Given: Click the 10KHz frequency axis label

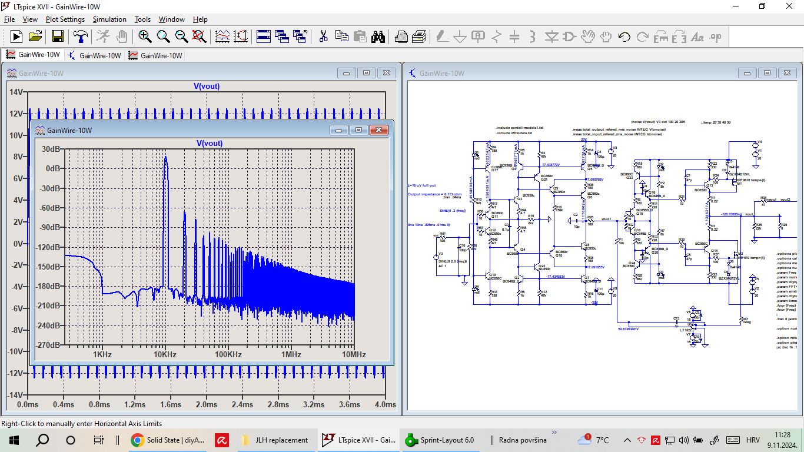Looking at the screenshot, I should pos(165,354).
